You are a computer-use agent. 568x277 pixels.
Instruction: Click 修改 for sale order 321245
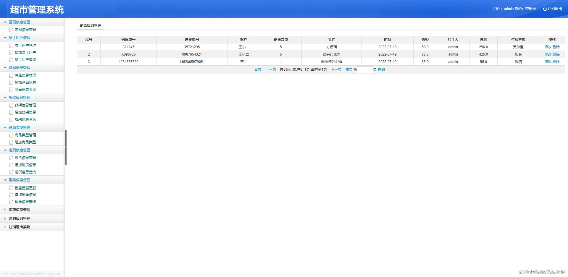(x=548, y=47)
